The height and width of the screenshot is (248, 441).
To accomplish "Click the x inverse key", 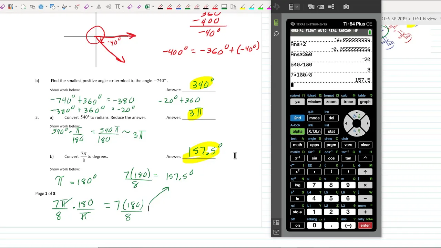I will (x=297, y=158).
